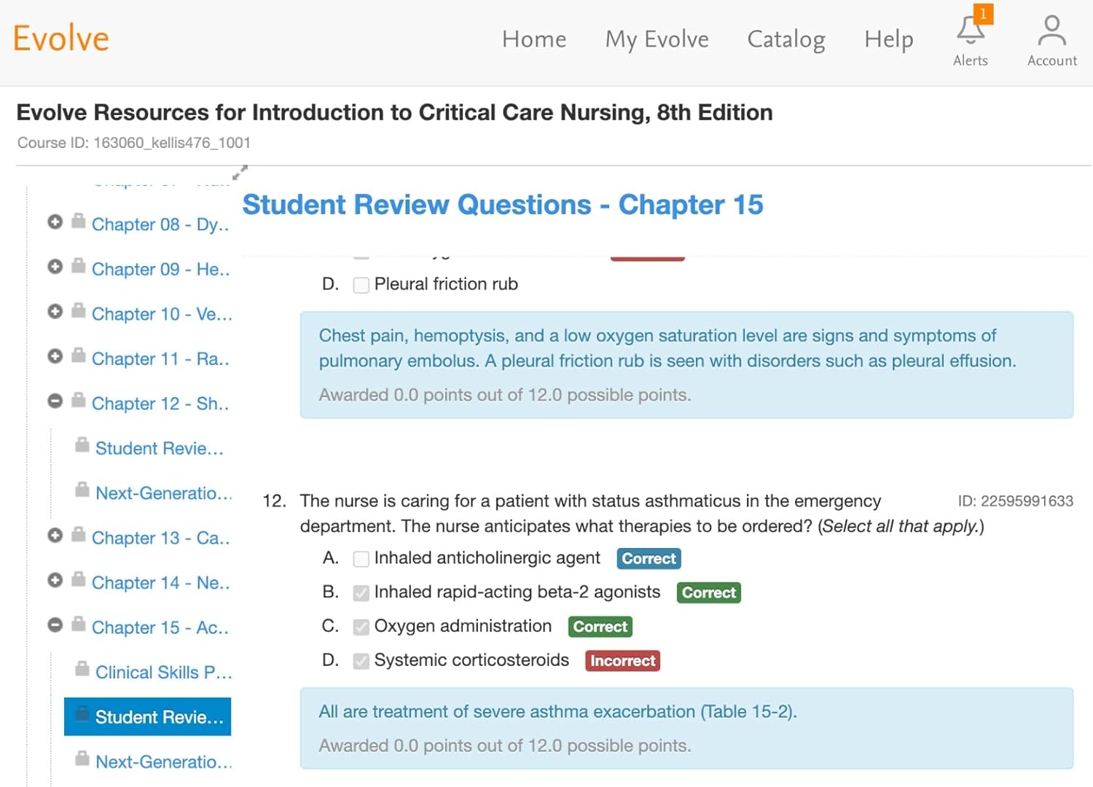The image size is (1093, 787).
Task: Toggle the Systemic corticosteroids checkbox
Action: point(361,661)
